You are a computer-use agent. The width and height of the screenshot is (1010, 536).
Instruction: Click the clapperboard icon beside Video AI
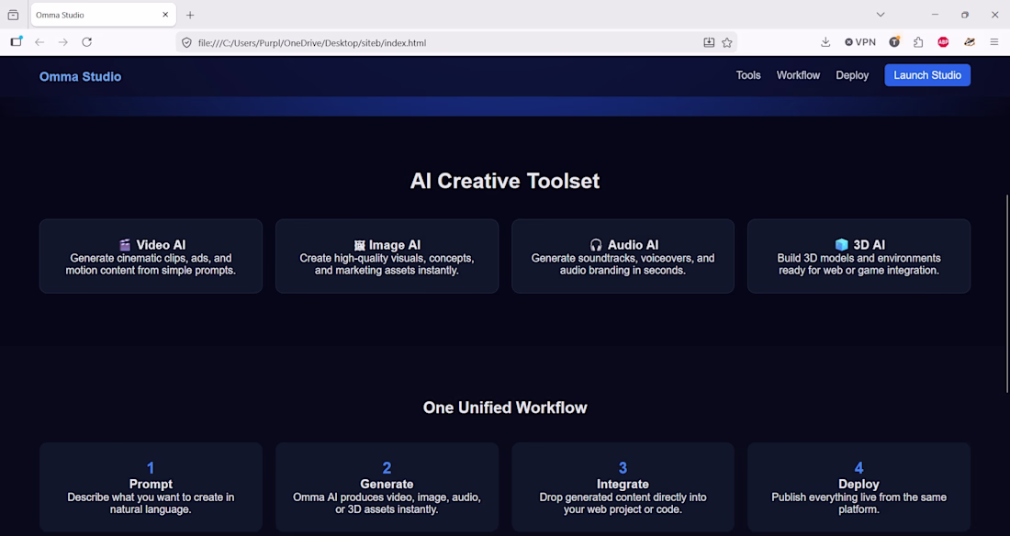click(x=125, y=245)
